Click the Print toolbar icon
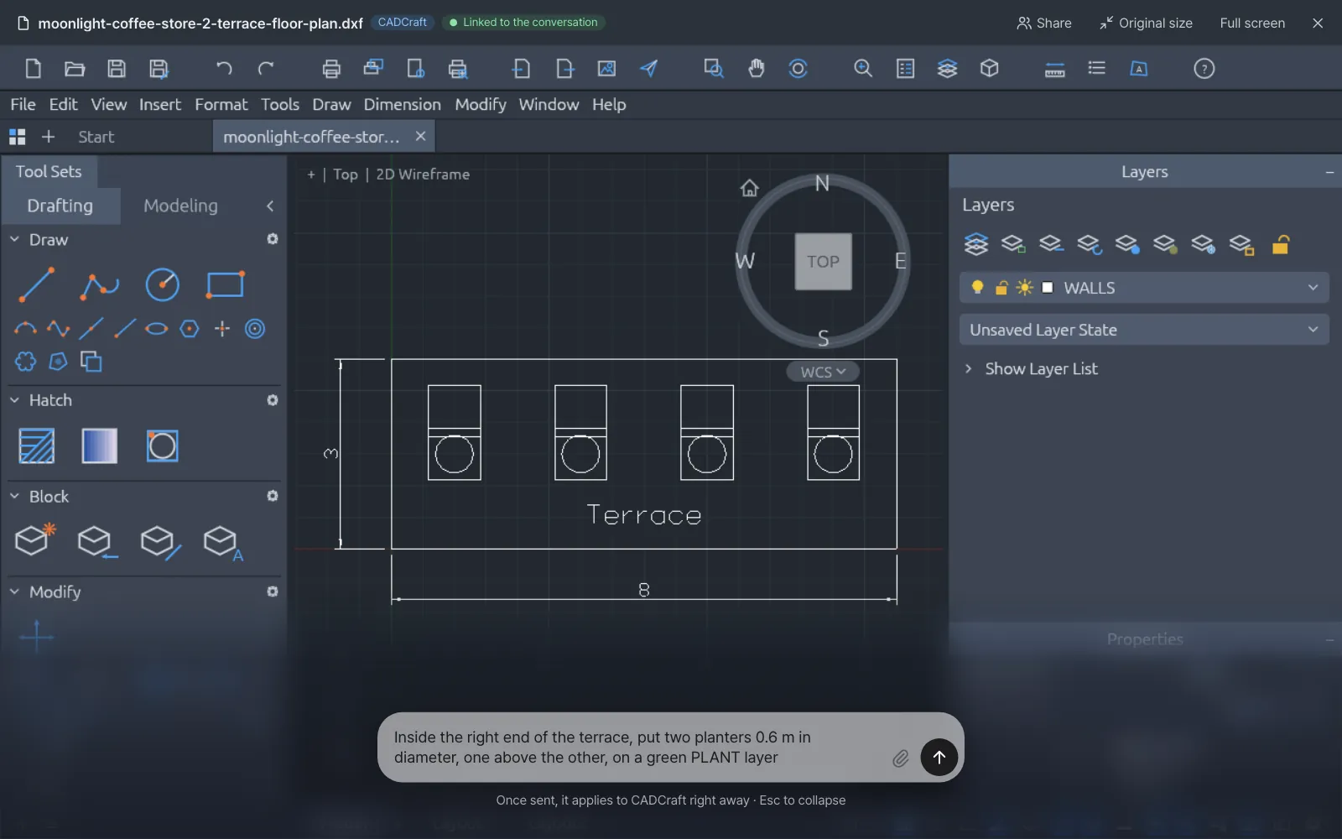This screenshot has width=1342, height=839. pyautogui.click(x=331, y=69)
